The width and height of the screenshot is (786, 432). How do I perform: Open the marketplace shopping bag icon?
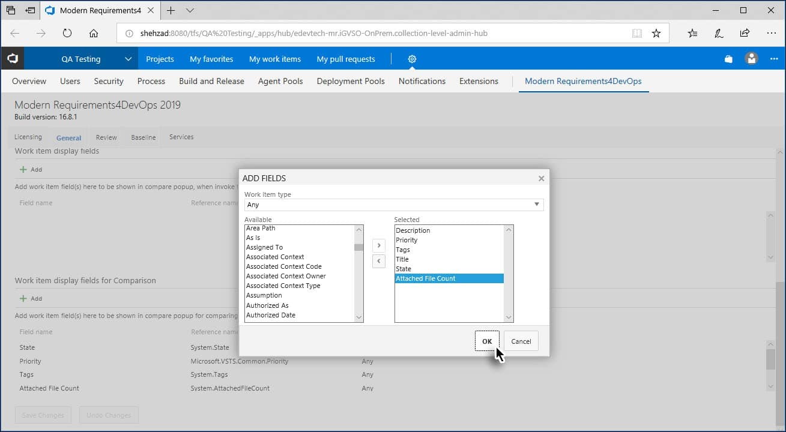point(728,59)
